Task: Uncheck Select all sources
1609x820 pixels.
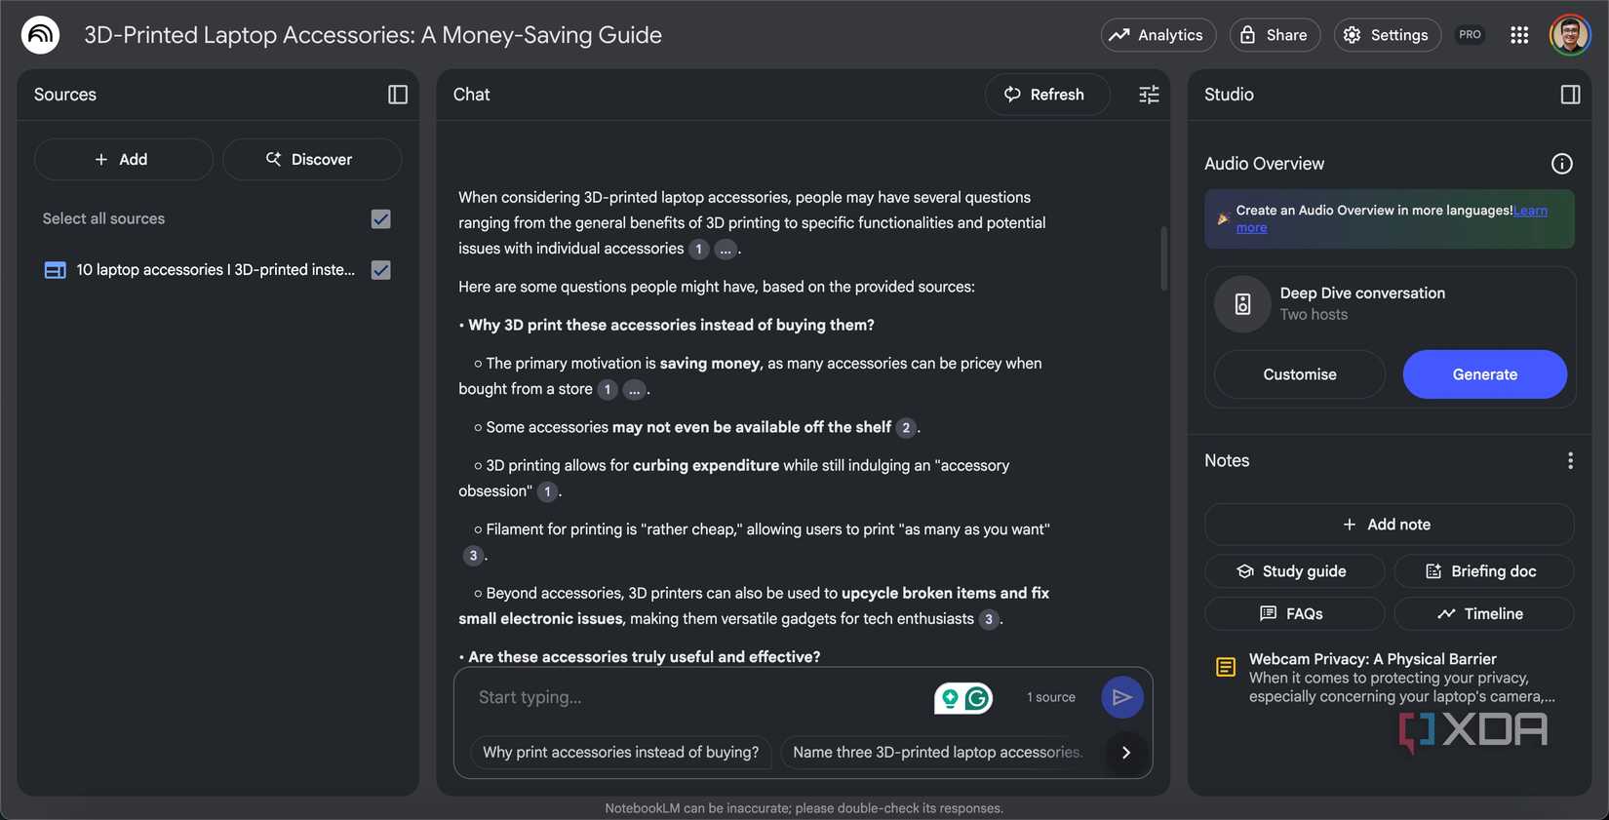Action: point(379,218)
